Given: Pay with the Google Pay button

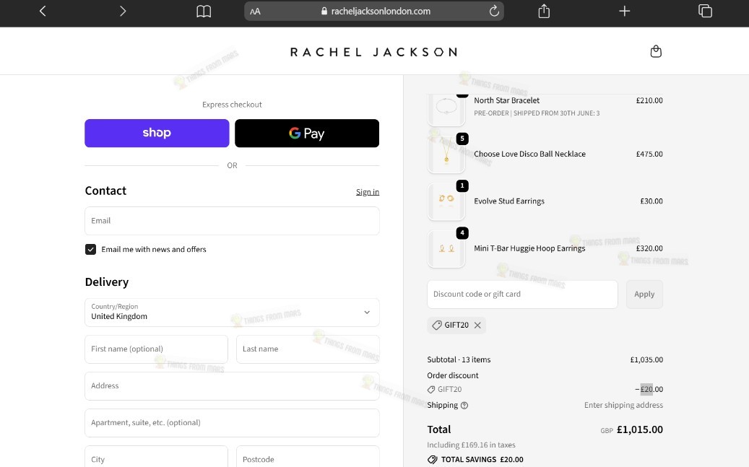Looking at the screenshot, I should pos(307,134).
